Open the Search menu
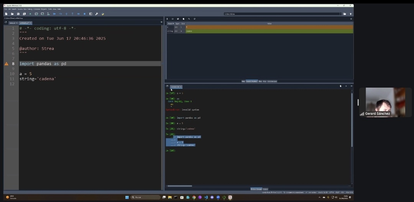 click(14, 9)
